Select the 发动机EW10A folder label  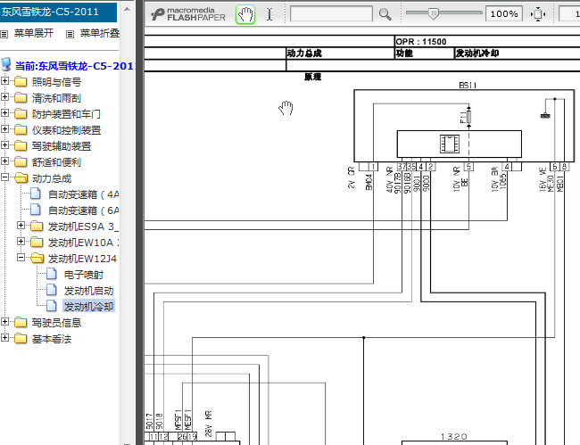pos(84,243)
